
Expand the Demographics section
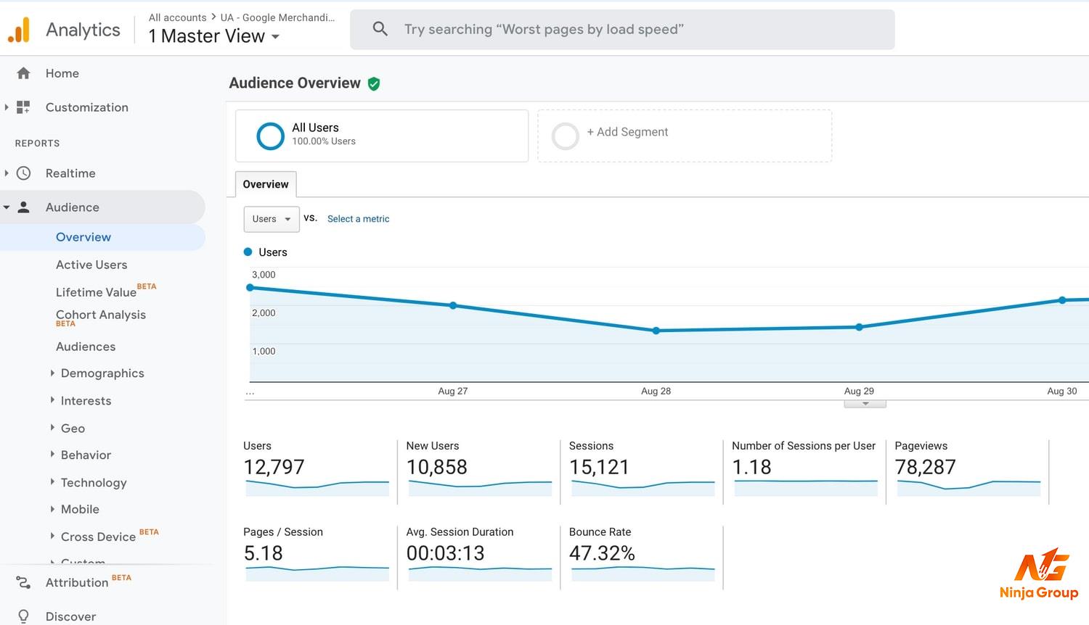click(x=102, y=373)
